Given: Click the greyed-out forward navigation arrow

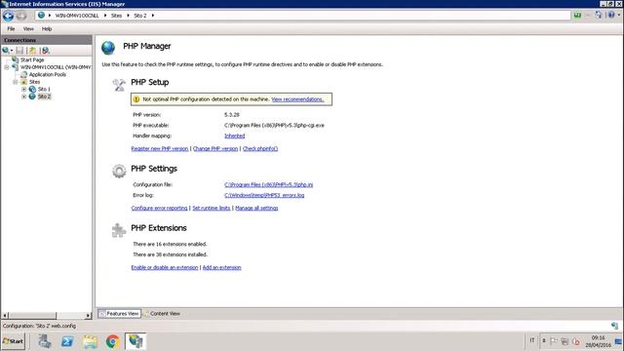Looking at the screenshot, I should pyautogui.click(x=21, y=16).
